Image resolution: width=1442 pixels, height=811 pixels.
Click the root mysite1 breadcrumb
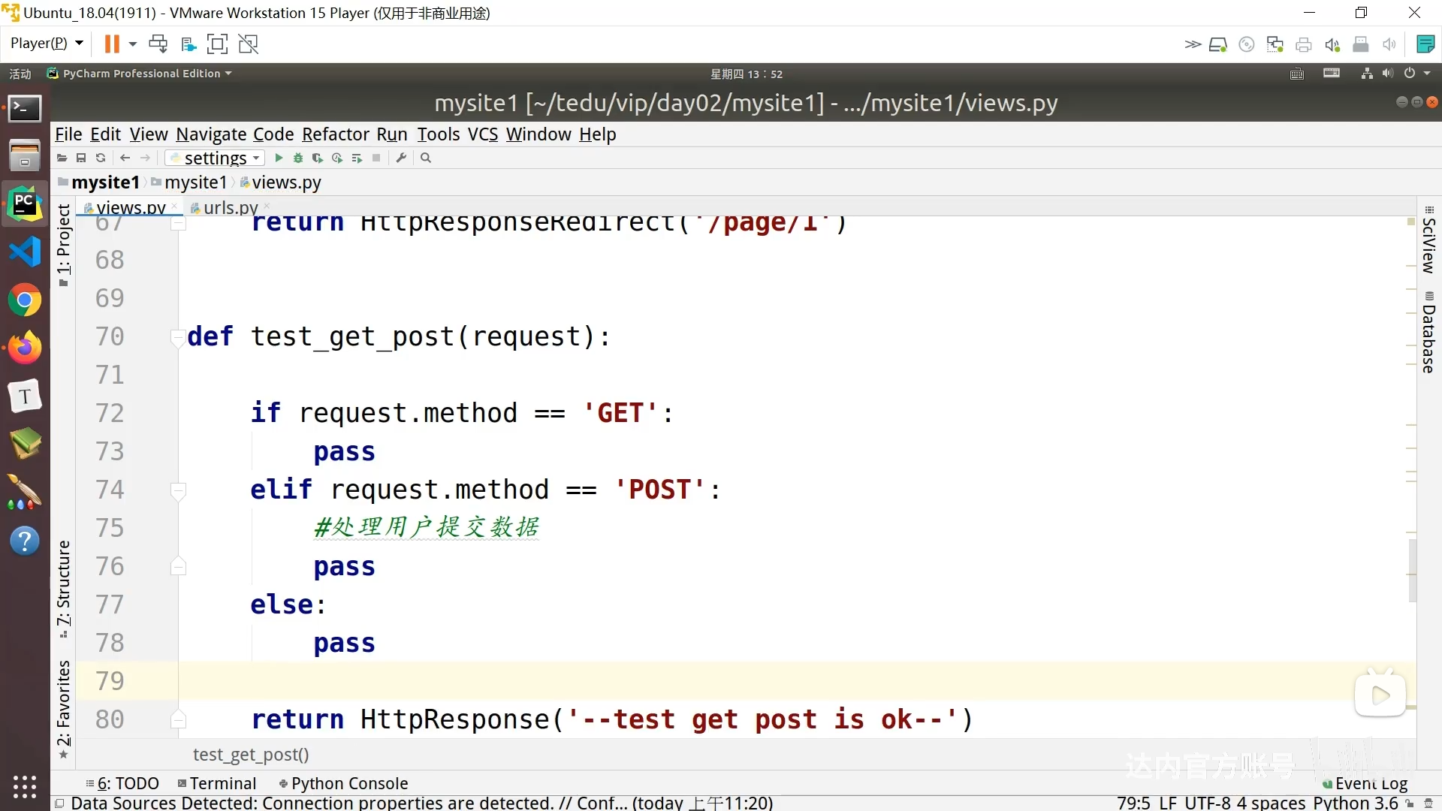tap(99, 182)
